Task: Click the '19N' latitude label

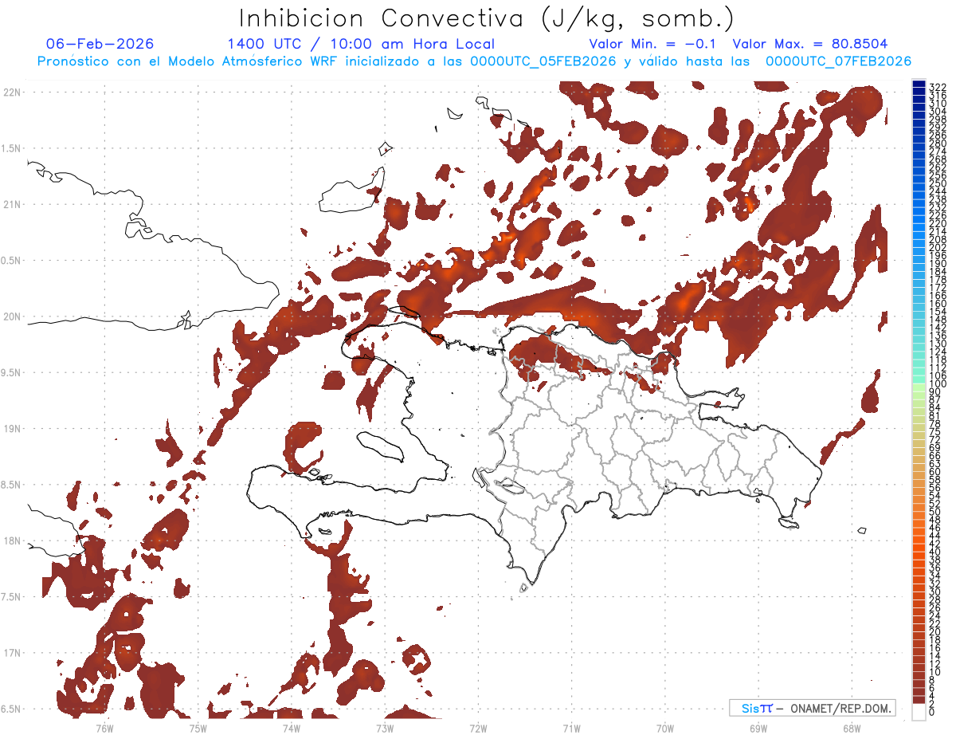Action: pos(11,428)
